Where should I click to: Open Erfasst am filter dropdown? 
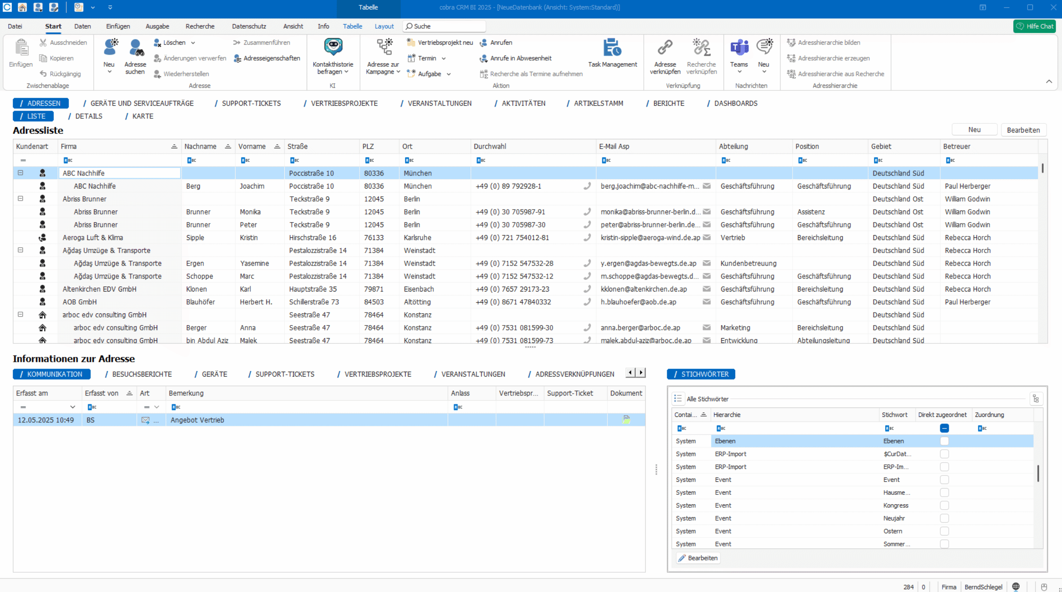pos(72,407)
